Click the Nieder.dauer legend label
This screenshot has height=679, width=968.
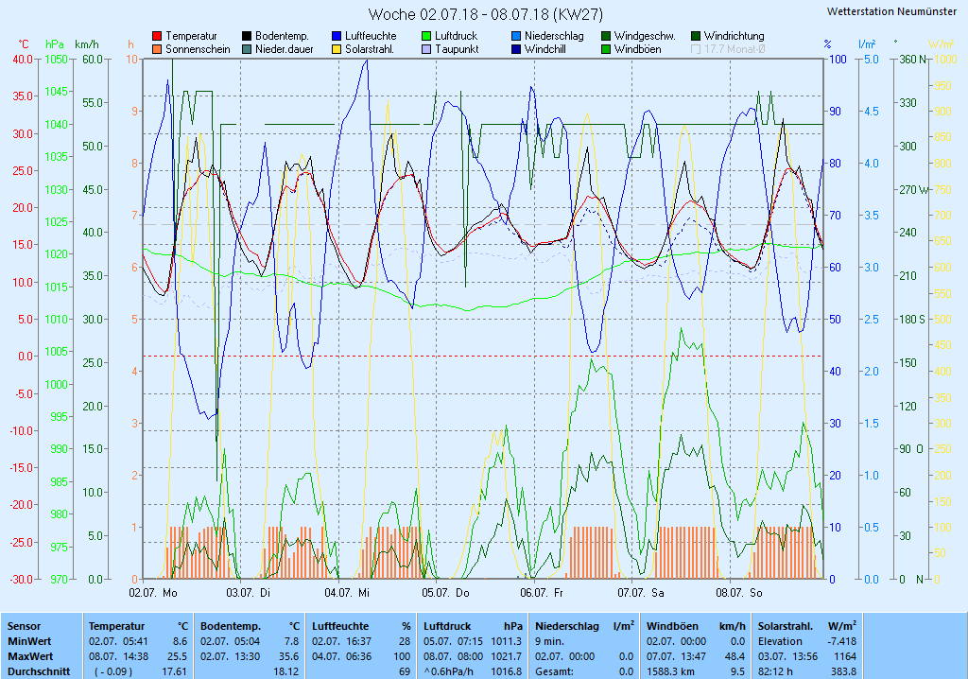pos(285,49)
